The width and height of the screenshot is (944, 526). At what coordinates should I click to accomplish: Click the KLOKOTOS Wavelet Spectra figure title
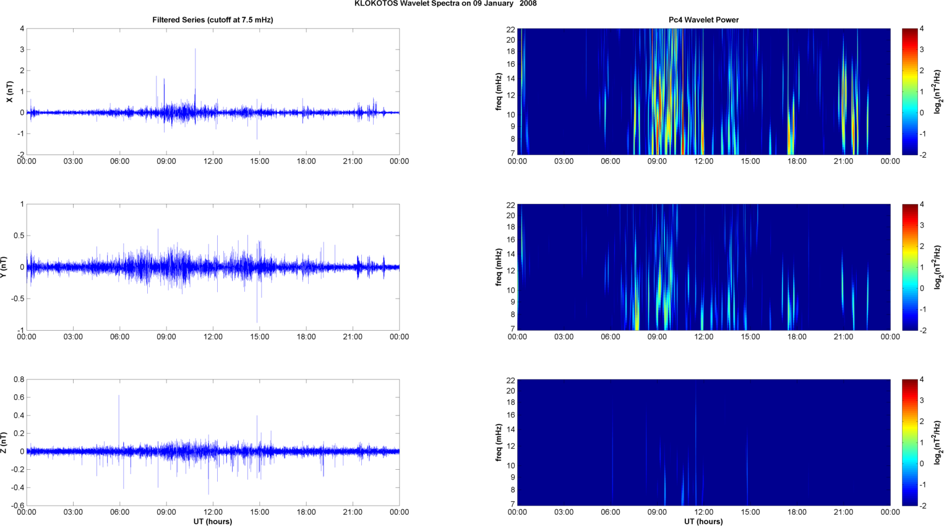point(445,4)
